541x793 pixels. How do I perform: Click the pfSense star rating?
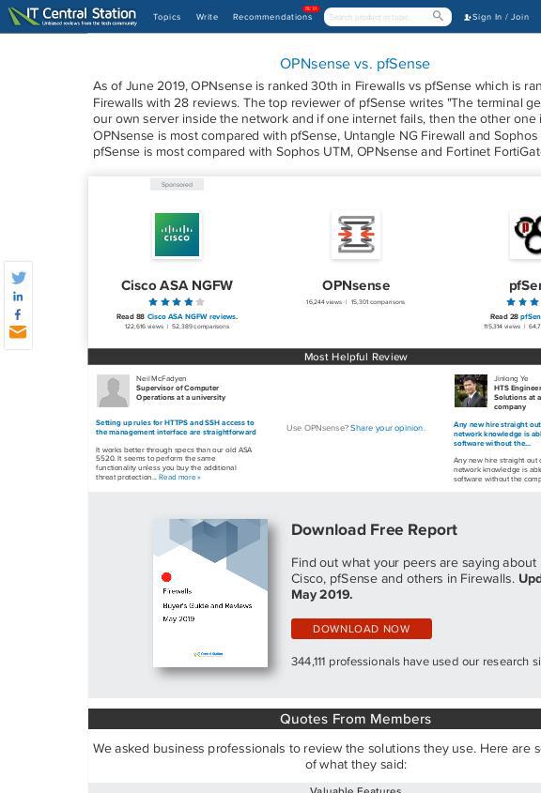coord(524,302)
